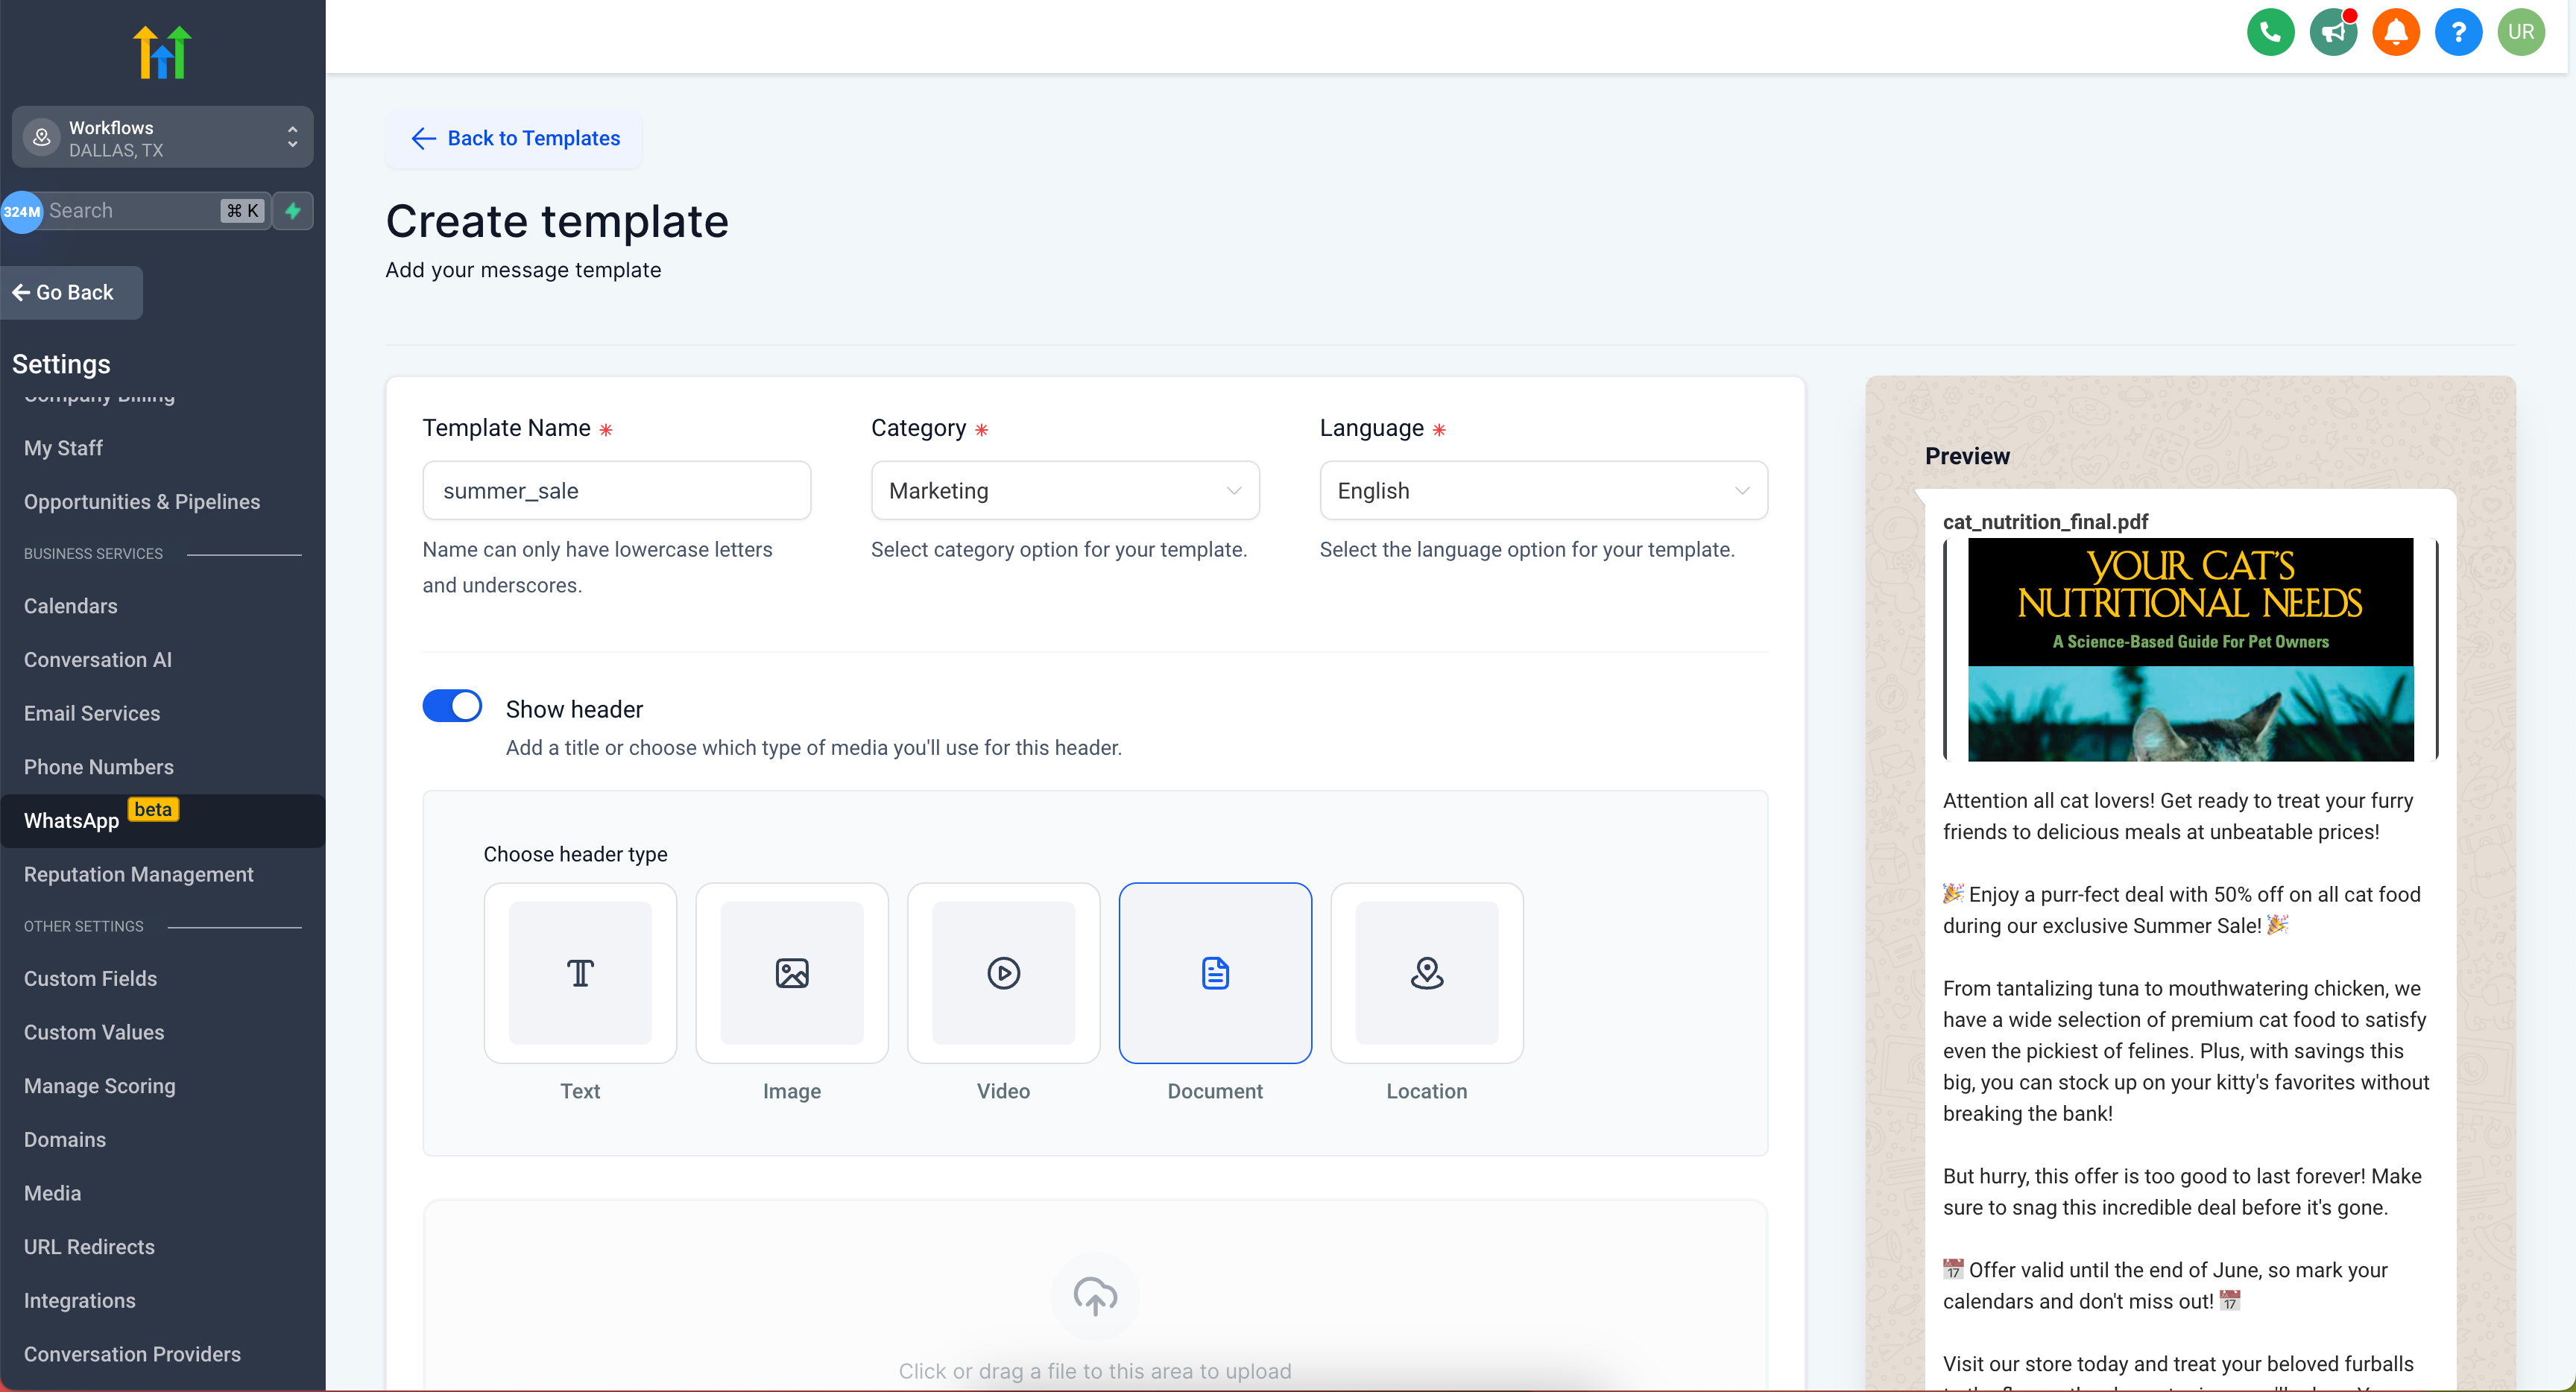Select the Location header type icon

[1426, 972]
